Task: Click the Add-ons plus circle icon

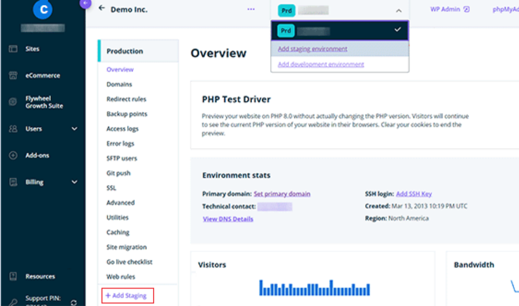Action: (13, 156)
